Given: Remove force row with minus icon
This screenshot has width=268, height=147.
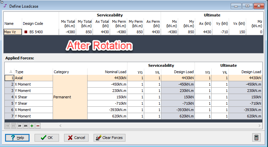Looking at the screenshot, I should pos(38,126).
